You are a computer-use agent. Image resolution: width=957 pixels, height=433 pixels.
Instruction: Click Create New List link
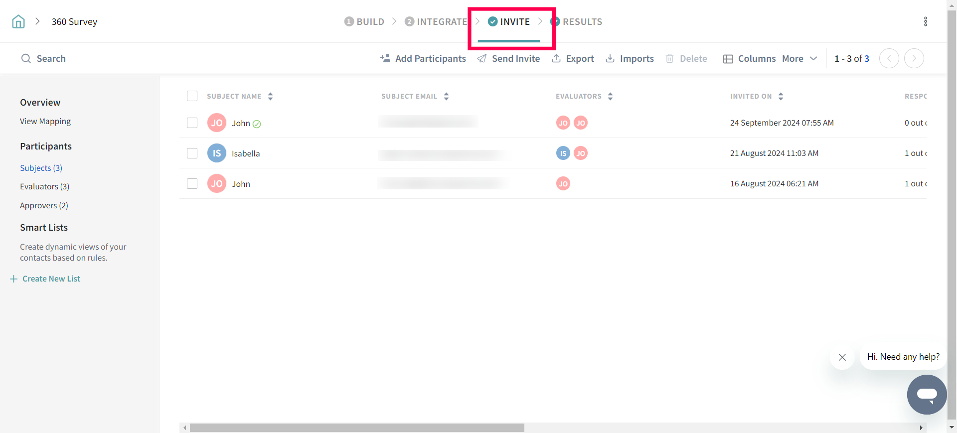tap(51, 279)
